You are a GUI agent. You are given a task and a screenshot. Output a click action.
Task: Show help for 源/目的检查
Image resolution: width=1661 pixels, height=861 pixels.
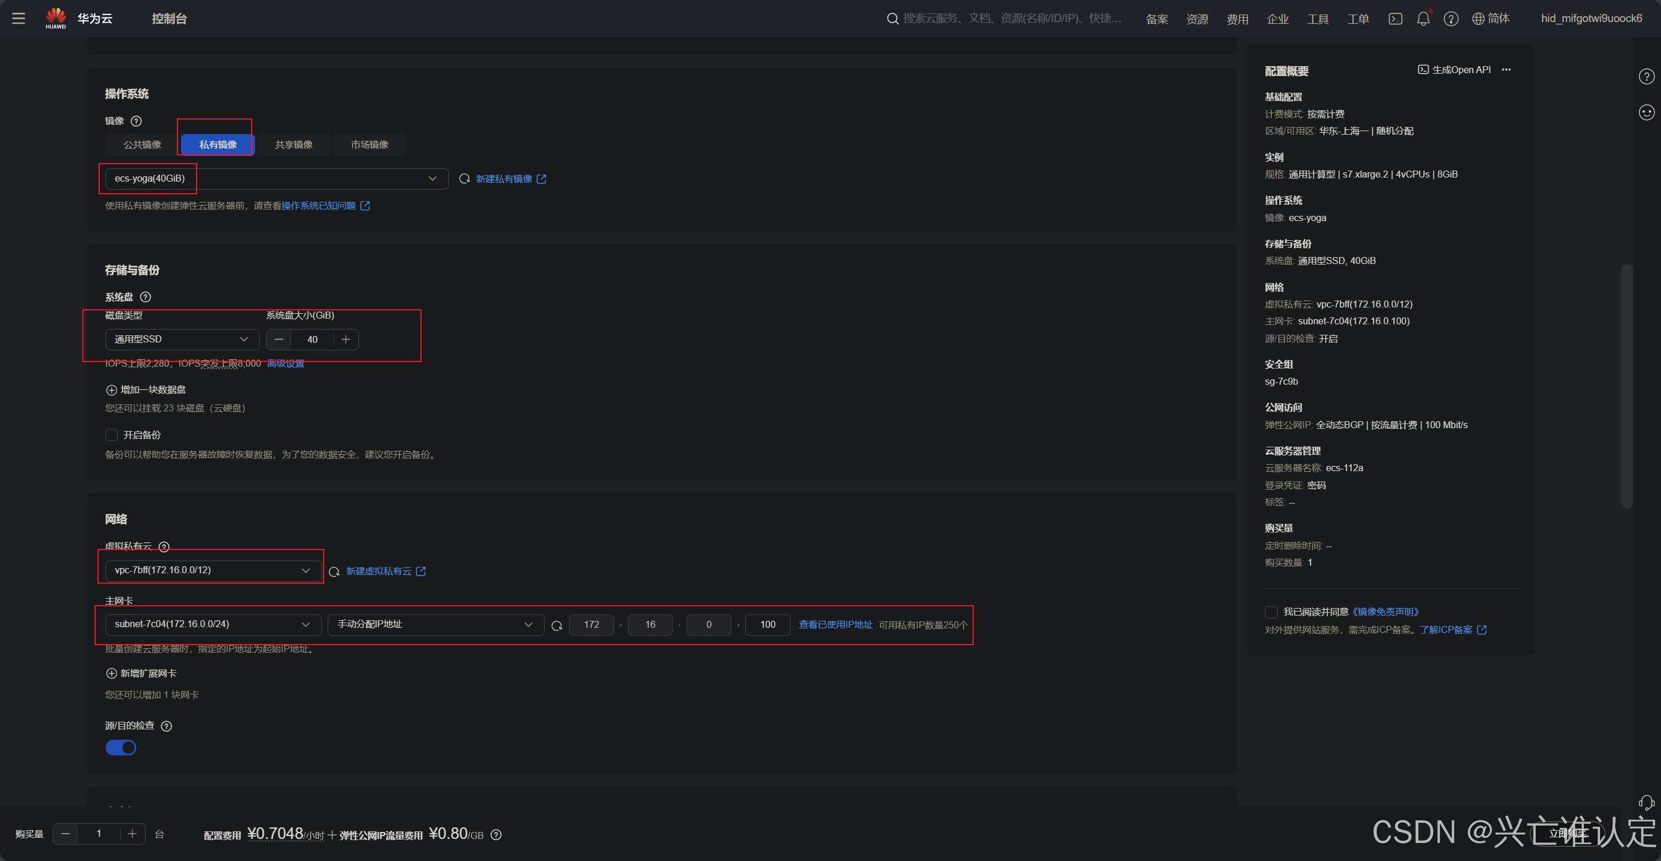tap(166, 726)
